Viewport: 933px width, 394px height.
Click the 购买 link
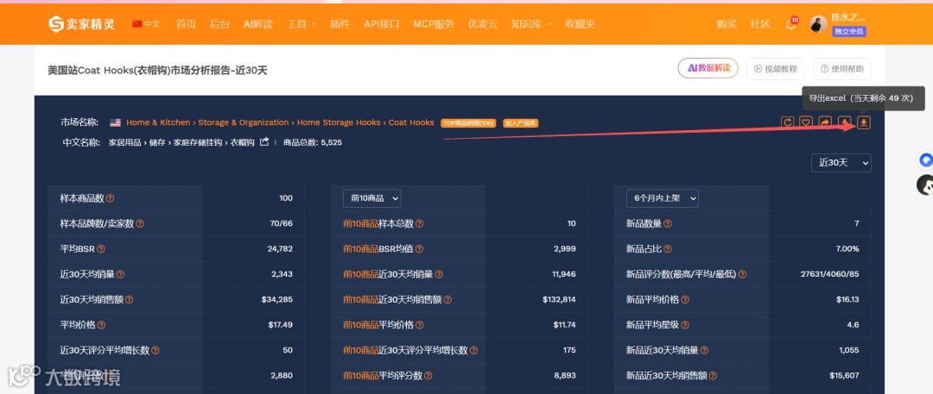(x=727, y=24)
